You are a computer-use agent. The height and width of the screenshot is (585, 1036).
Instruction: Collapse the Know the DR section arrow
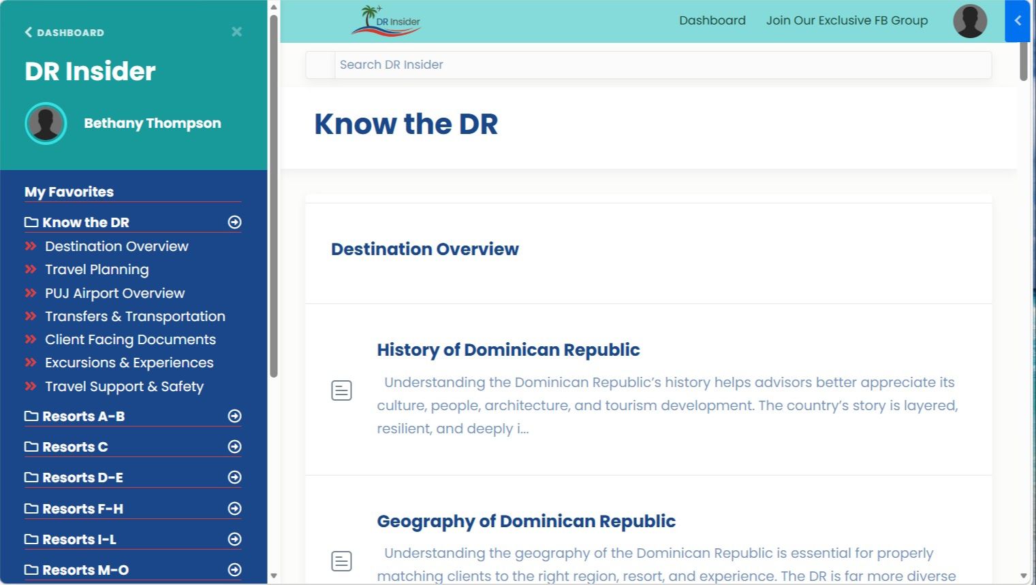[x=234, y=222]
